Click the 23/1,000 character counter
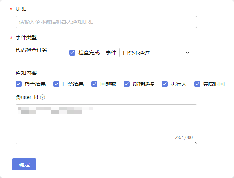The width and height of the screenshot is (234, 178). pos(184,137)
